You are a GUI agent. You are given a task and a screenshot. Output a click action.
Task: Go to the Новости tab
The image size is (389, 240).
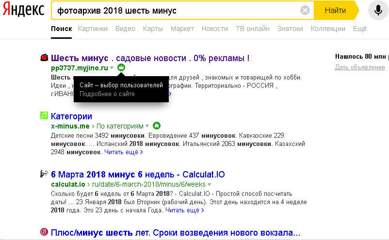point(215,29)
